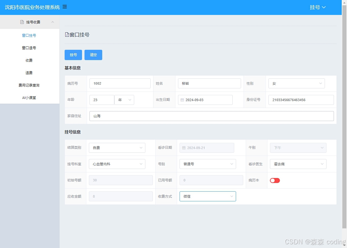Open the 午别 dropdown showing 下午
347x248 pixels.
pyautogui.click(x=298, y=148)
